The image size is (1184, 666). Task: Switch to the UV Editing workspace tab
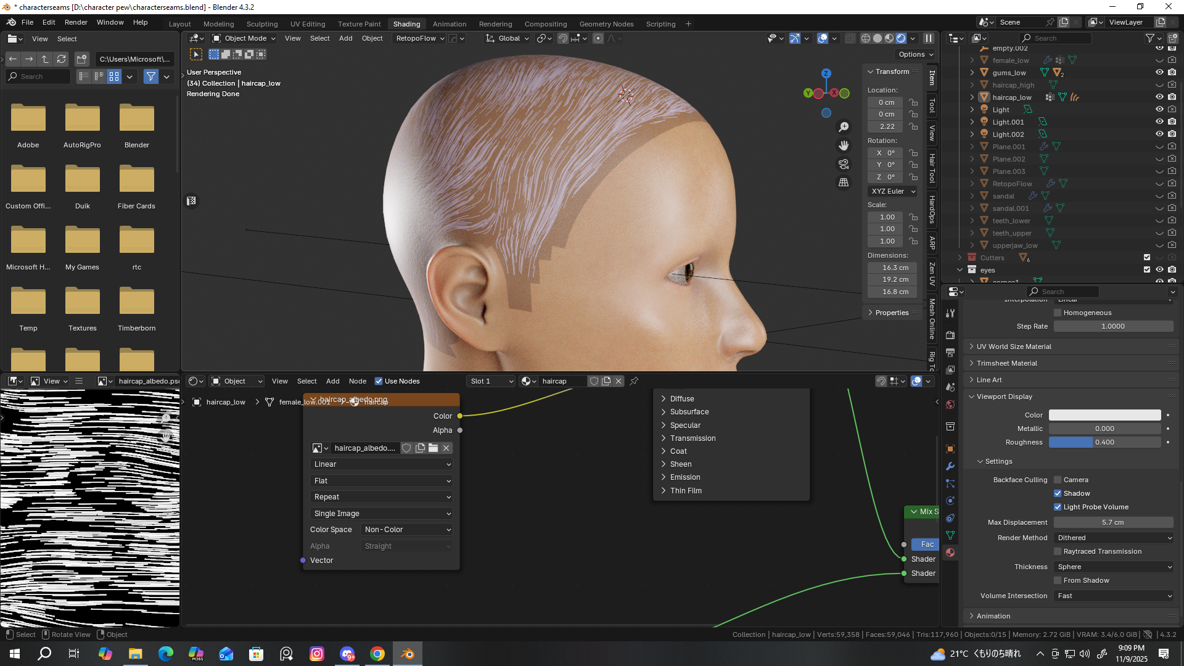(x=308, y=24)
